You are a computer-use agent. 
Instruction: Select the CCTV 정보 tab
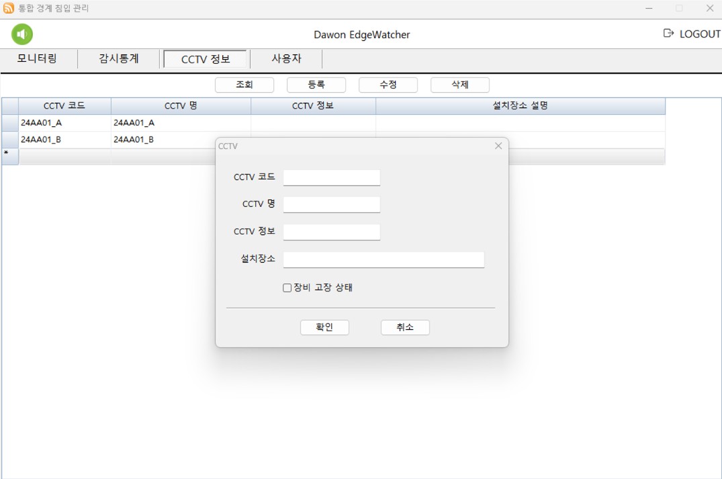click(x=206, y=59)
